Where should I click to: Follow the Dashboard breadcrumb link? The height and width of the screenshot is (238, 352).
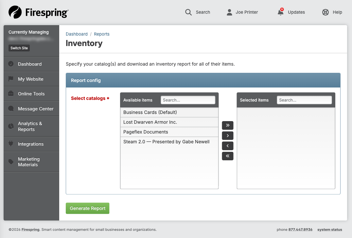click(77, 34)
